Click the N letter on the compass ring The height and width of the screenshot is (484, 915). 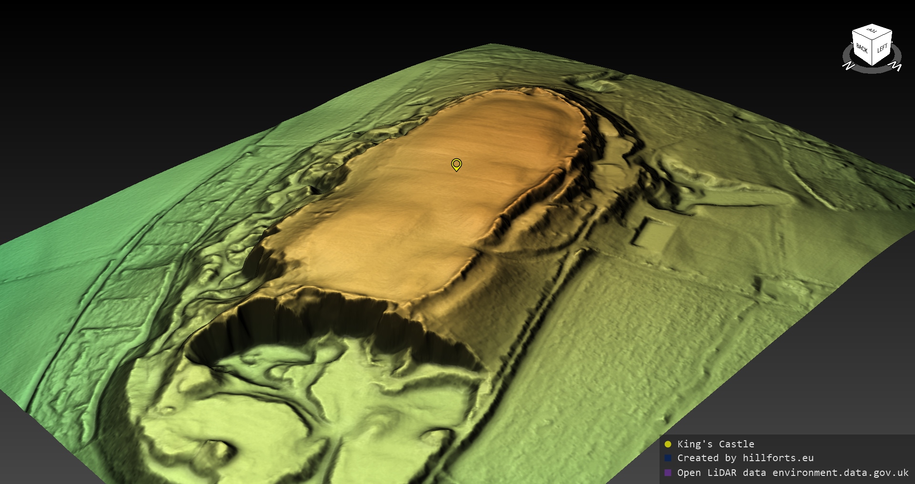[848, 66]
